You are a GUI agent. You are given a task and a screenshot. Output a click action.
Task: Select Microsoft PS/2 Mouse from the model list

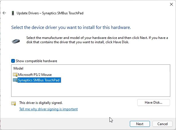point(35,75)
